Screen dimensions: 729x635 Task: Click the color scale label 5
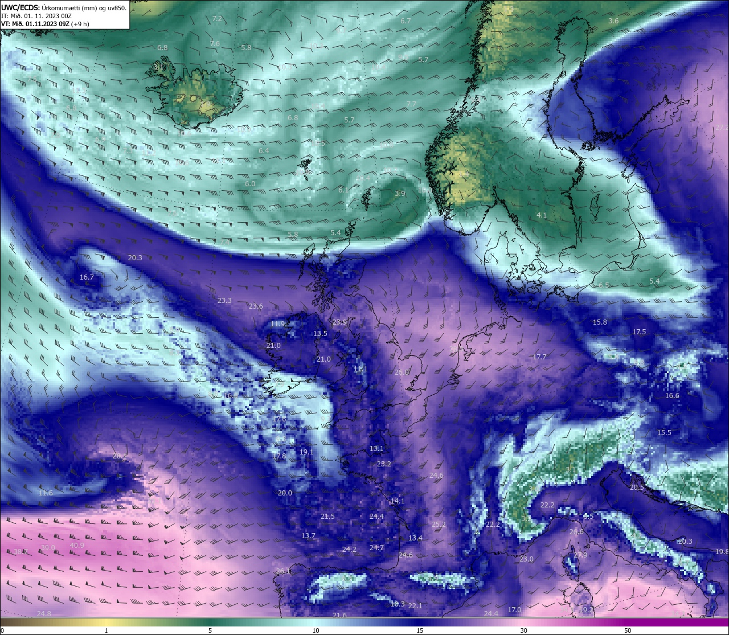point(210,631)
